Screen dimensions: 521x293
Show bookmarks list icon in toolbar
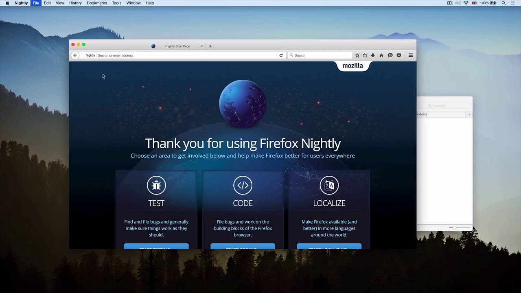click(x=365, y=55)
